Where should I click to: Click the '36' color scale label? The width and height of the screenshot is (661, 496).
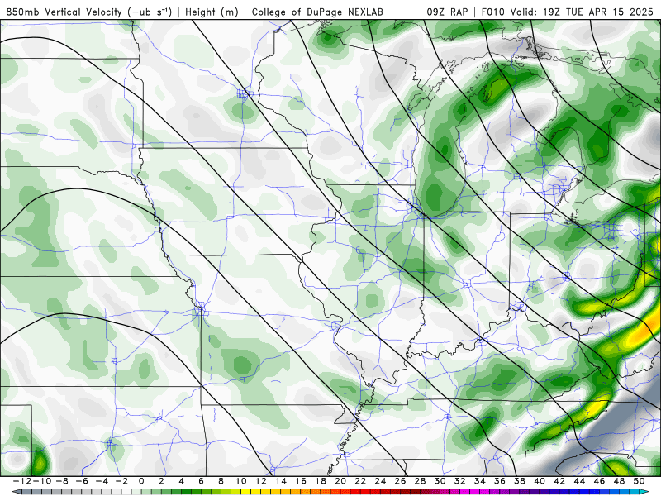click(500, 481)
